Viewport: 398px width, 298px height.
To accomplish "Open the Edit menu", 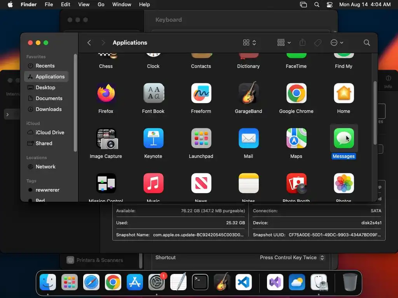I will 65,5.
